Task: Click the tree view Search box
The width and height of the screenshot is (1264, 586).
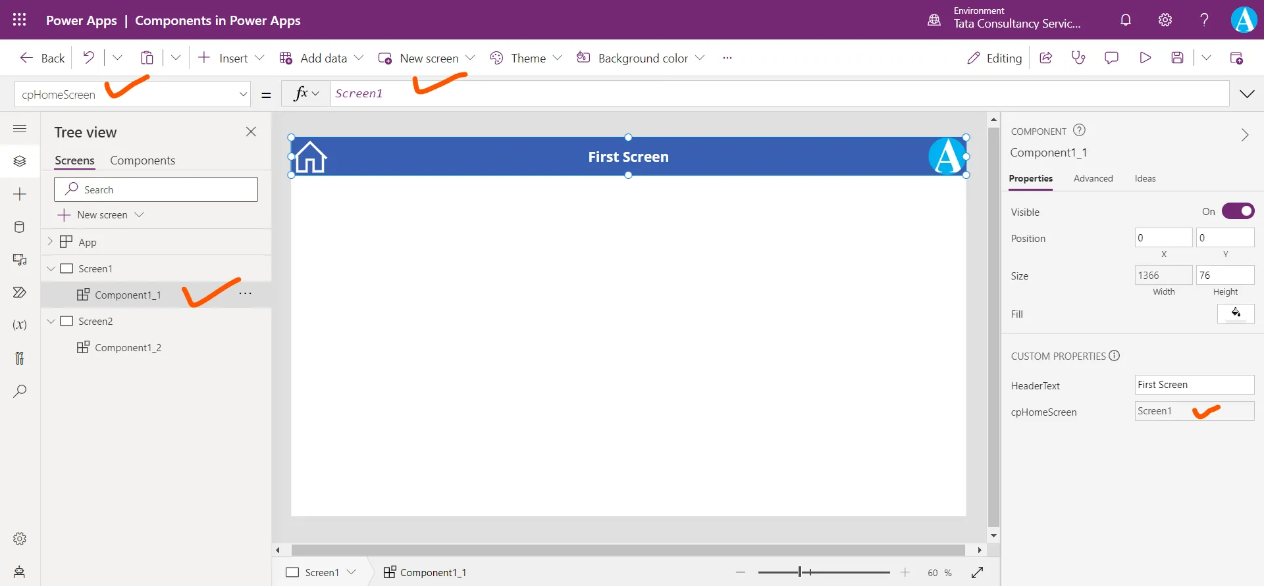Action: point(156,189)
